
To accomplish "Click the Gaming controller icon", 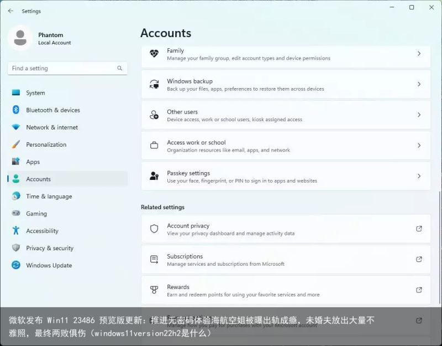I will click(16, 213).
